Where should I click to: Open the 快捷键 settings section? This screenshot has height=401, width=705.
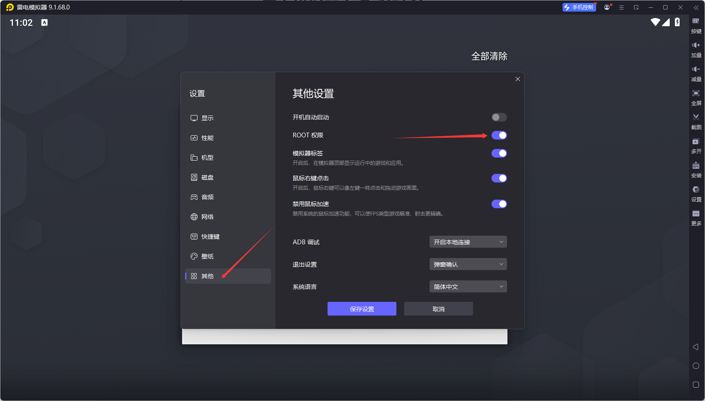(x=228, y=237)
